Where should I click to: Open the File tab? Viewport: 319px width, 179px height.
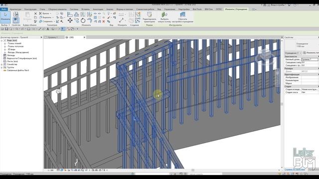tap(4, 9)
